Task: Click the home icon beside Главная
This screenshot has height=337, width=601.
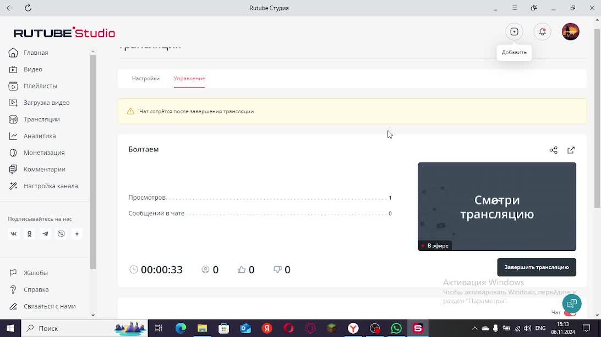Action: coord(13,53)
